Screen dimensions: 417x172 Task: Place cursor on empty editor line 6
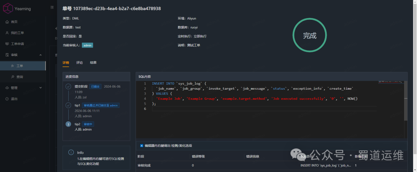pyautogui.click(x=264, y=109)
